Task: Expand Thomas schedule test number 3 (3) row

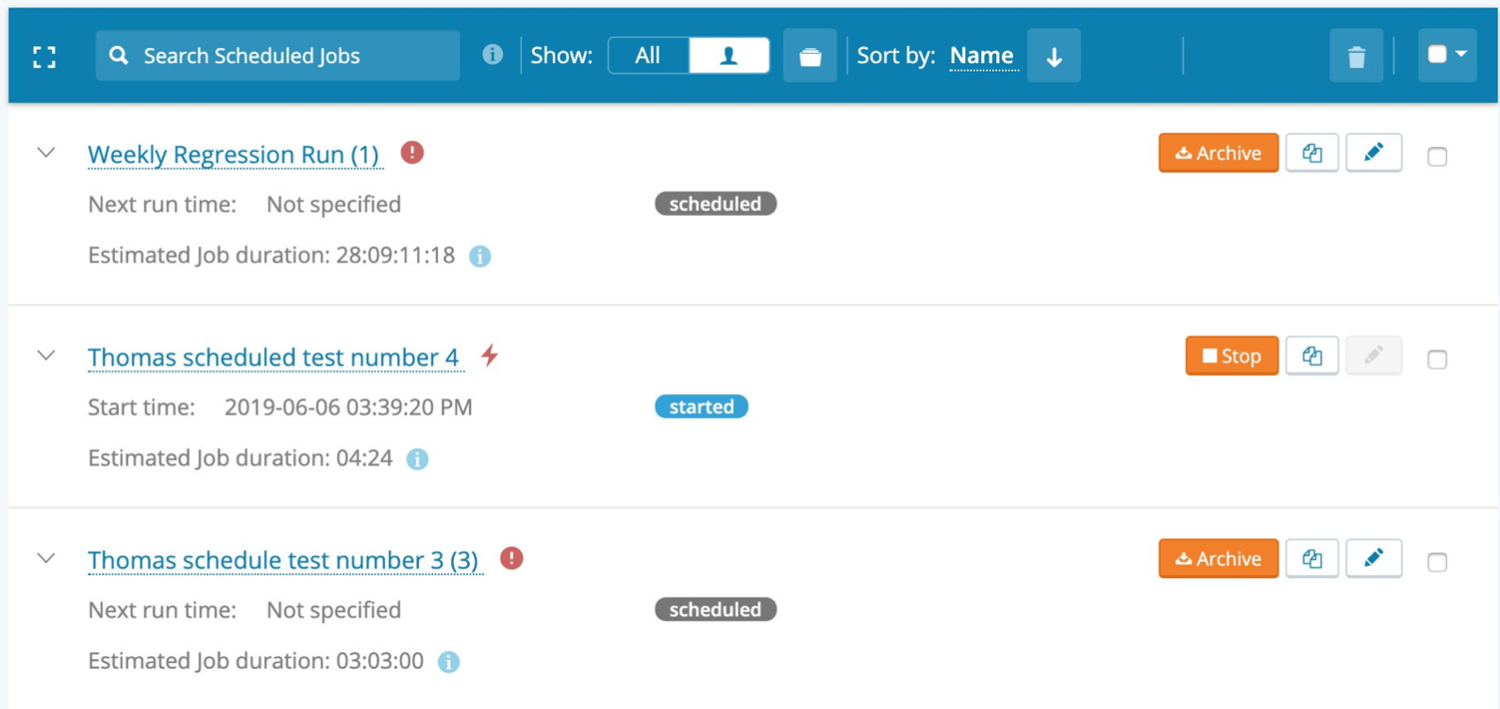Action: (x=46, y=558)
